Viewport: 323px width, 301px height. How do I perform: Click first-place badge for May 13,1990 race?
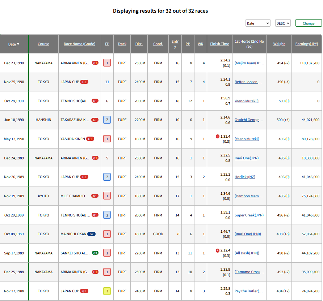click(107, 139)
